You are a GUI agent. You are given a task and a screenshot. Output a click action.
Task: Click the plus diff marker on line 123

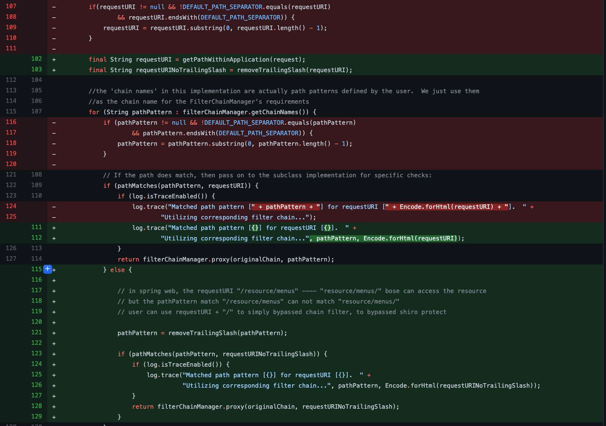(x=54, y=354)
